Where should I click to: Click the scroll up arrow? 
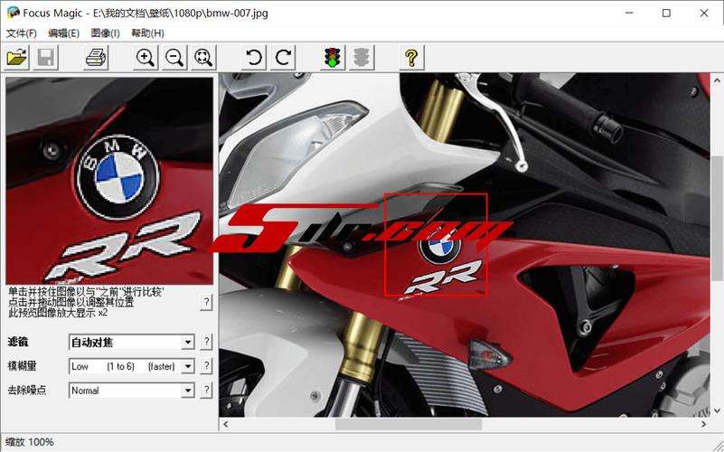pyautogui.click(x=717, y=80)
